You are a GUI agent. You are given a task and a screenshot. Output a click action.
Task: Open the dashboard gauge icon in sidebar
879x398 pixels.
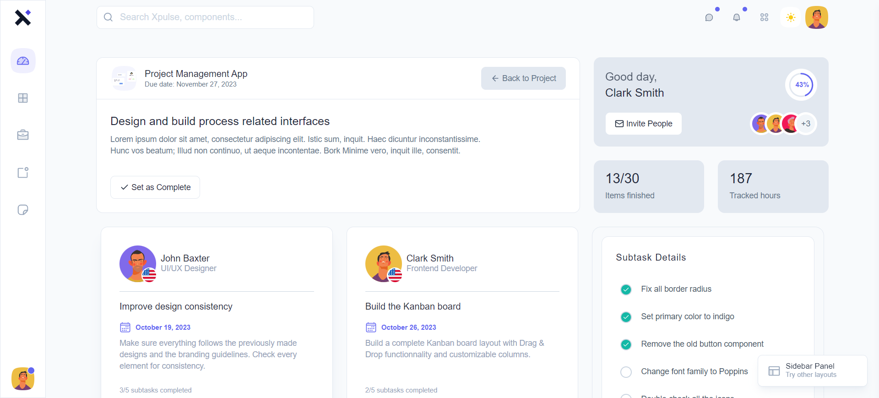(23, 61)
